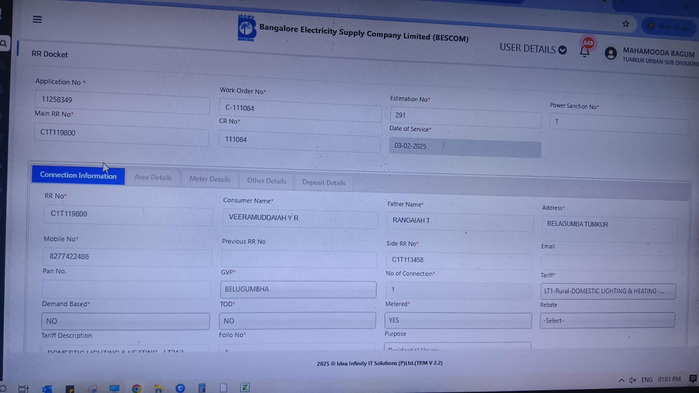Click the empty Previous RR No field
Viewport: 699px width, 393px height.
299,258
